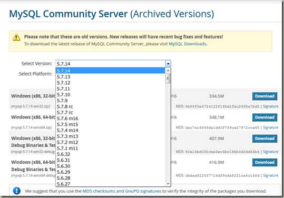Screen dimensions: 284x198
Task: Click the 416.9M file size
Action: [x=217, y=162]
